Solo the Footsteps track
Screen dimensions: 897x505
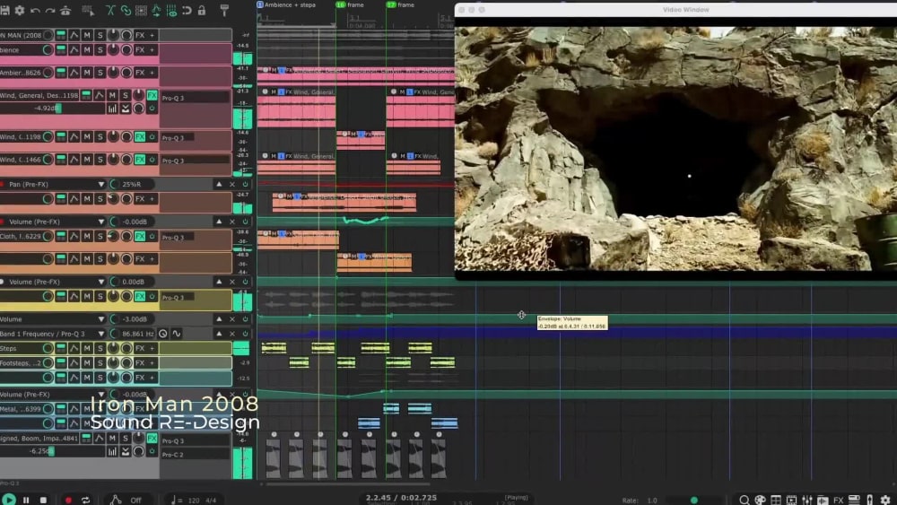[x=100, y=363]
